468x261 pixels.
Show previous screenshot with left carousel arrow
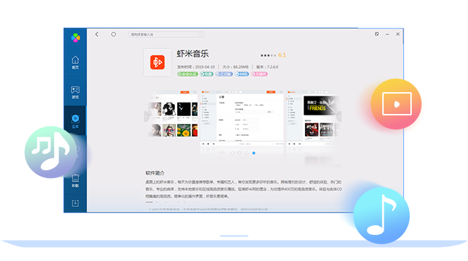[x=147, y=117]
